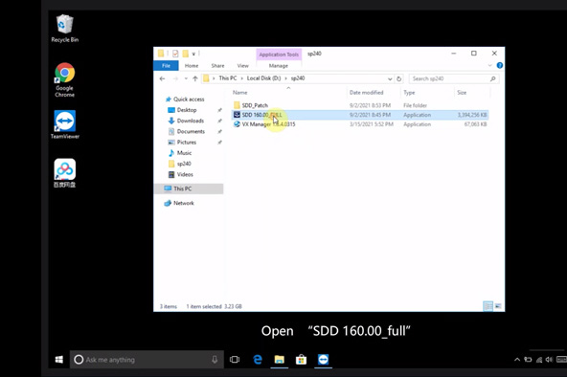Open the recent locations dropdown arrow
The width and height of the screenshot is (567, 377).
186,78
